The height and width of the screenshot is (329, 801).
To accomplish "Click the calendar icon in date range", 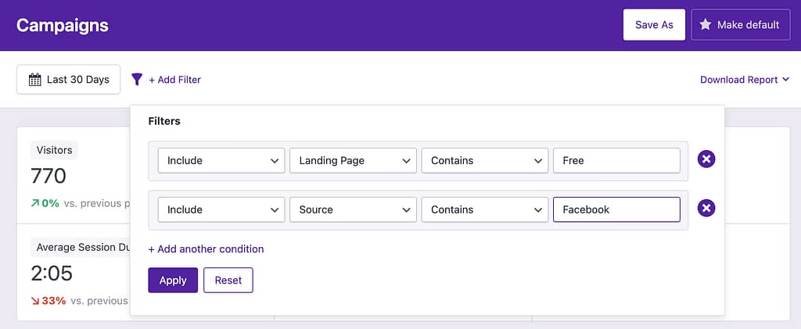I will point(34,80).
